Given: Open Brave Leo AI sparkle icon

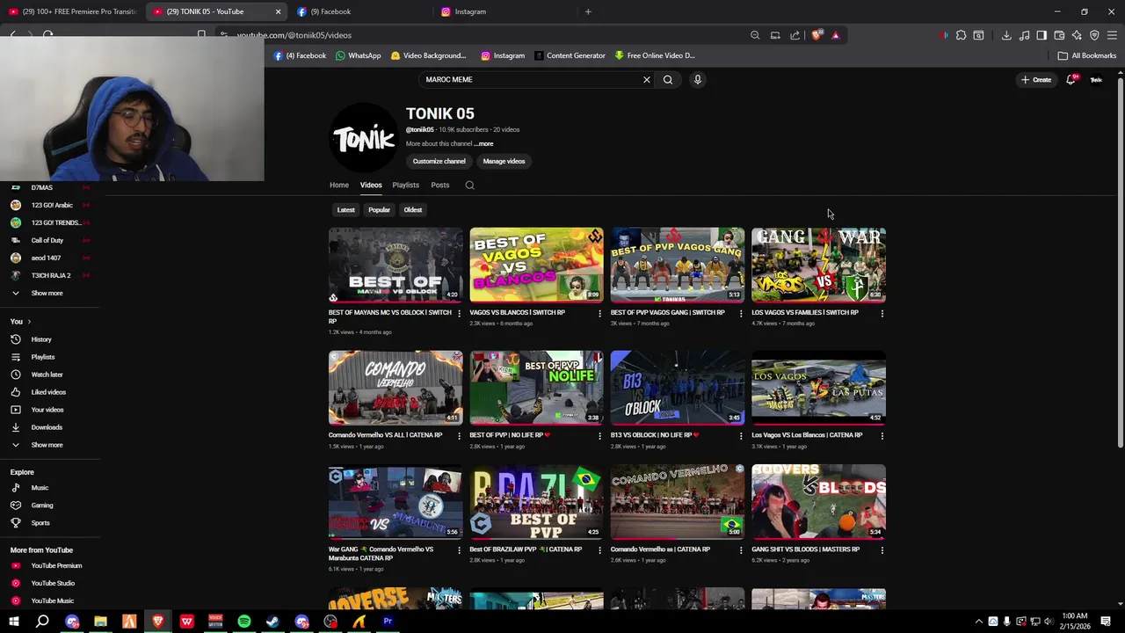Looking at the screenshot, I should [x=1077, y=35].
